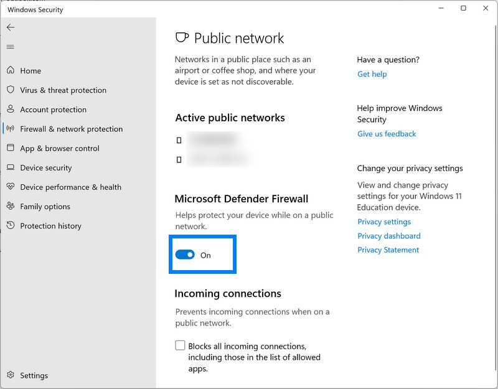Click the Account protection person icon
The height and width of the screenshot is (389, 498).
click(x=11, y=109)
